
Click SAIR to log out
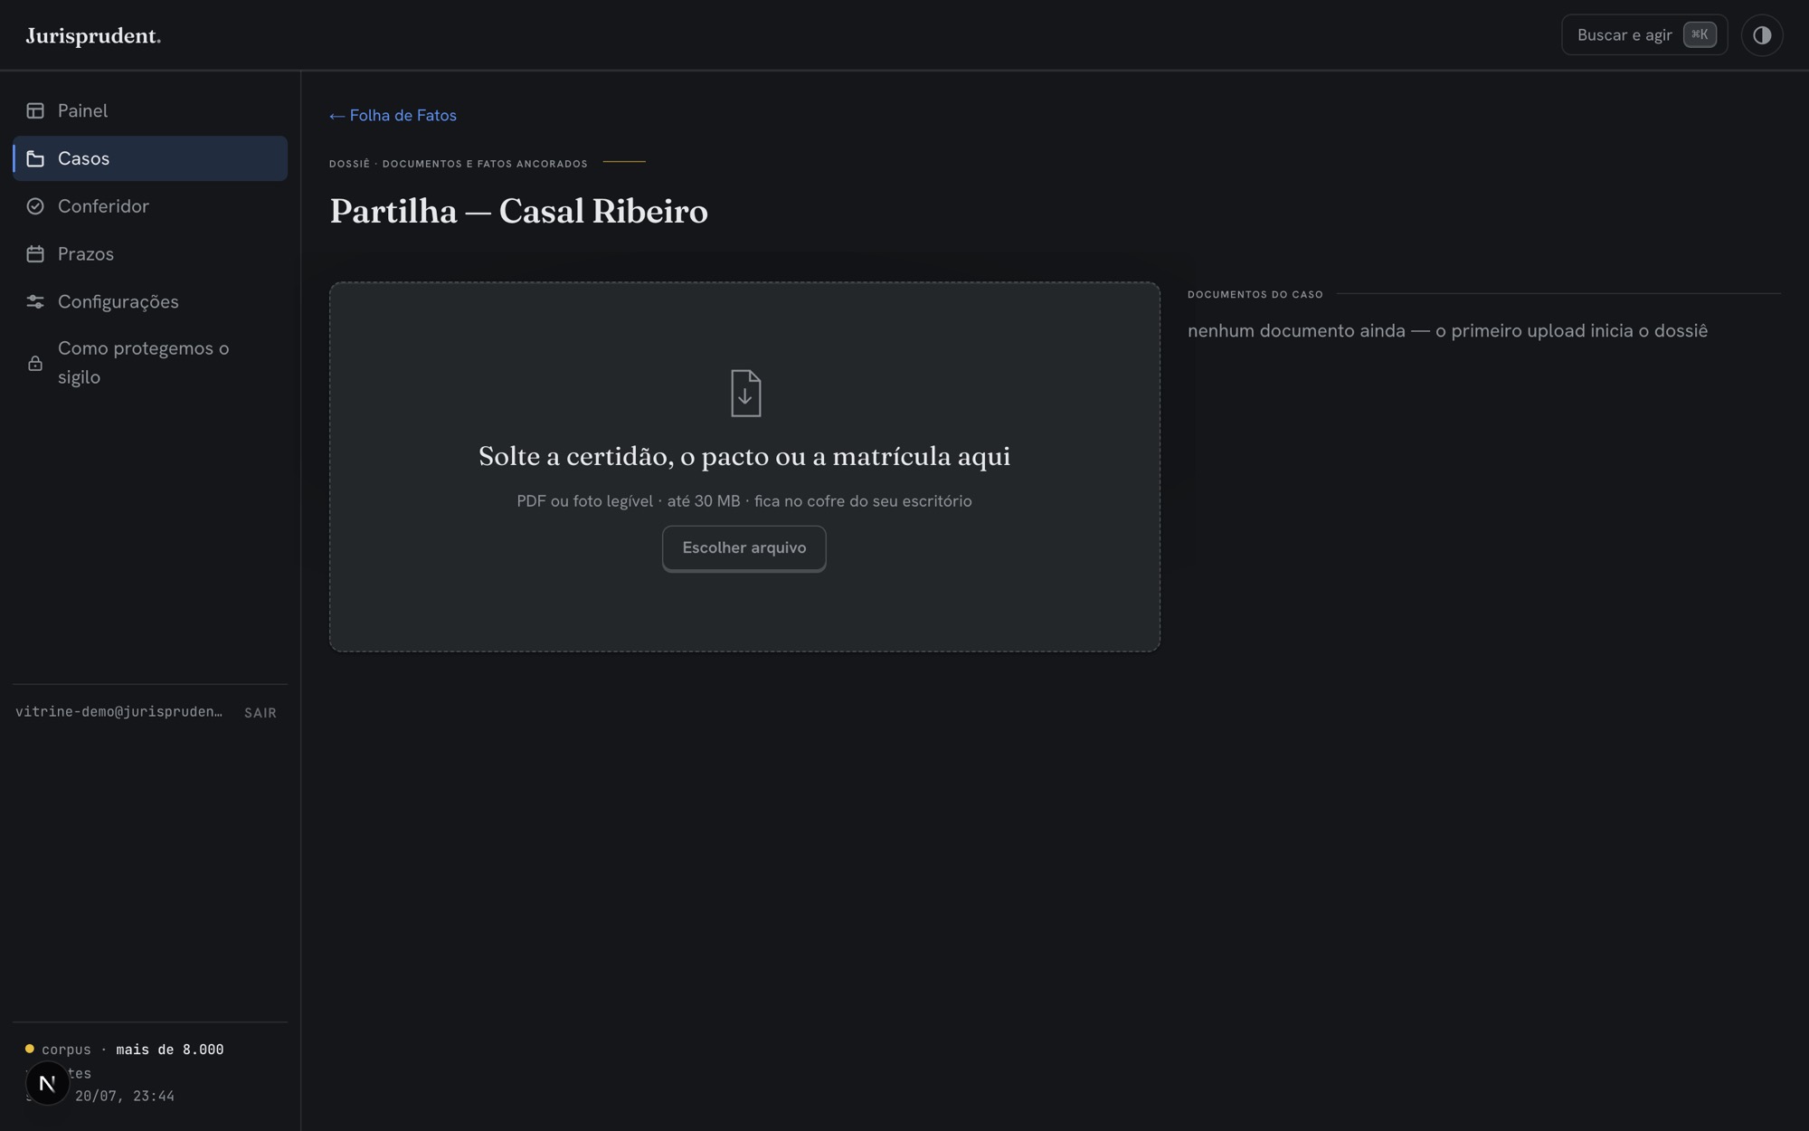pyautogui.click(x=260, y=713)
